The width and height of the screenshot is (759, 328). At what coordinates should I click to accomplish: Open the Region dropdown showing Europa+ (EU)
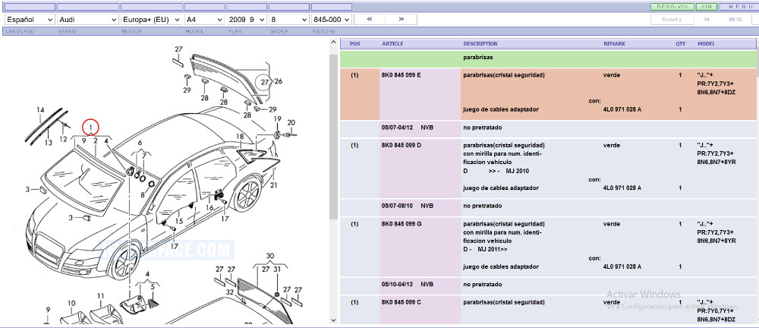coord(152,20)
